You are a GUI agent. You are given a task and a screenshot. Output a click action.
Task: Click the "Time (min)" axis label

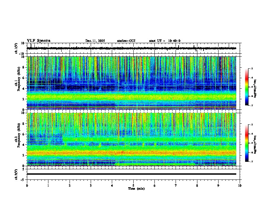136,189
